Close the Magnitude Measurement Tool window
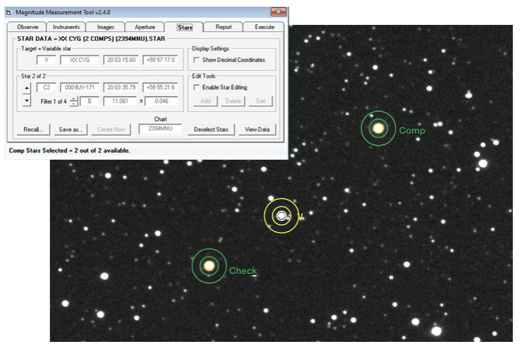The width and height of the screenshot is (525, 351). click(x=278, y=12)
